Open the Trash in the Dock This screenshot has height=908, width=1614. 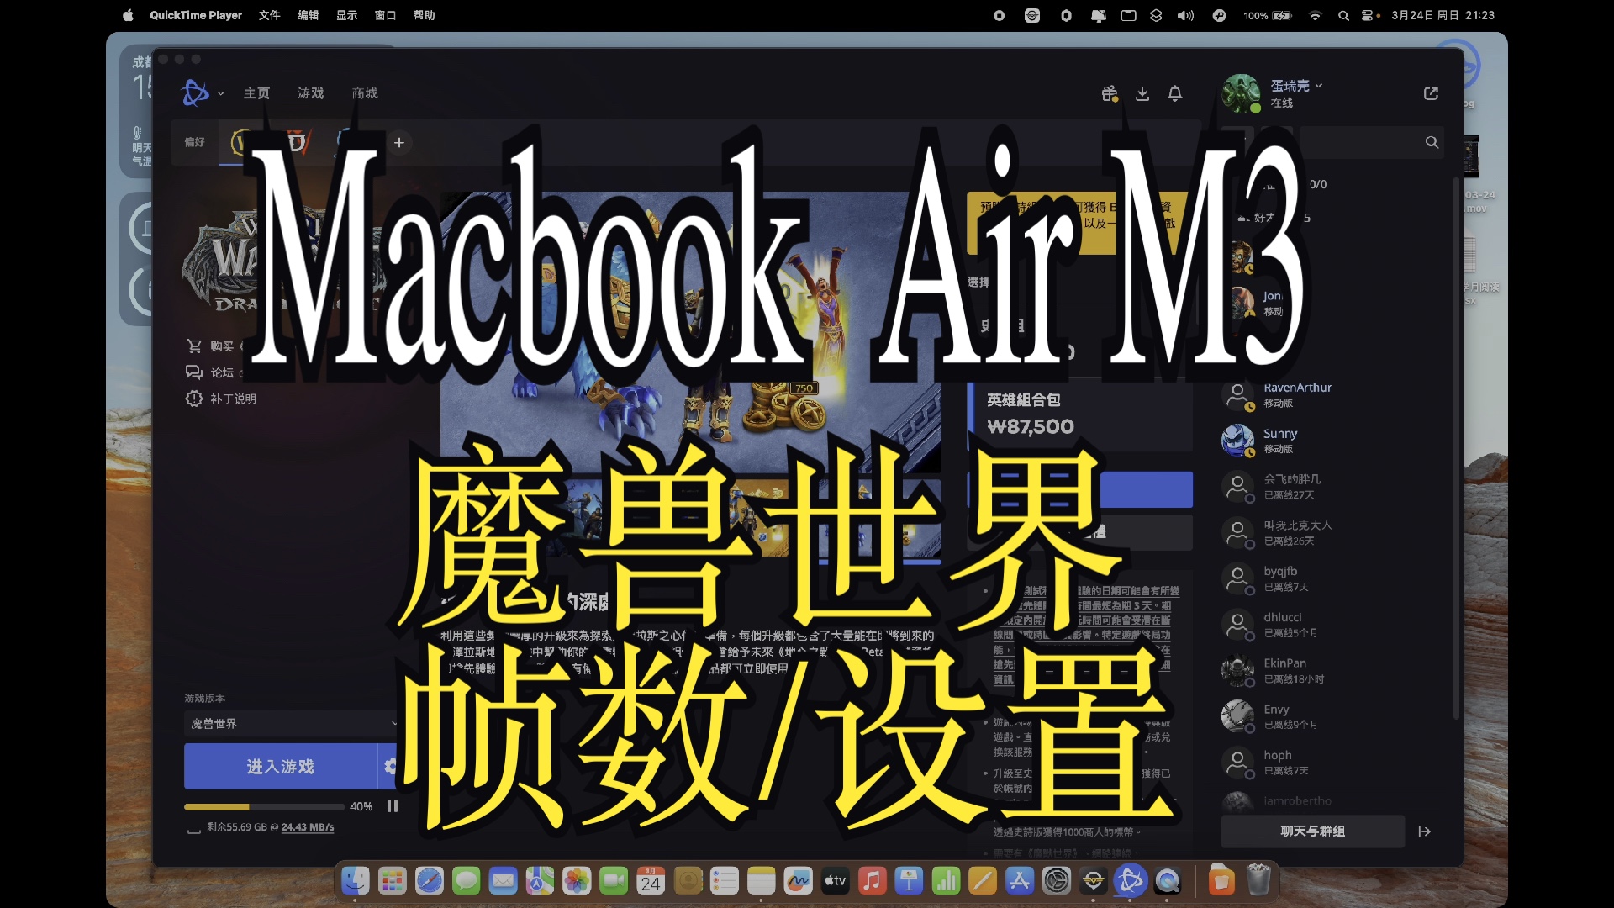[1258, 881]
